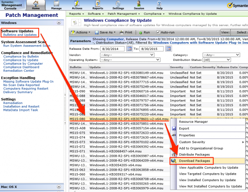Open the Reports breadcrumb menu
This screenshot has height=192, width=248.
76,14
